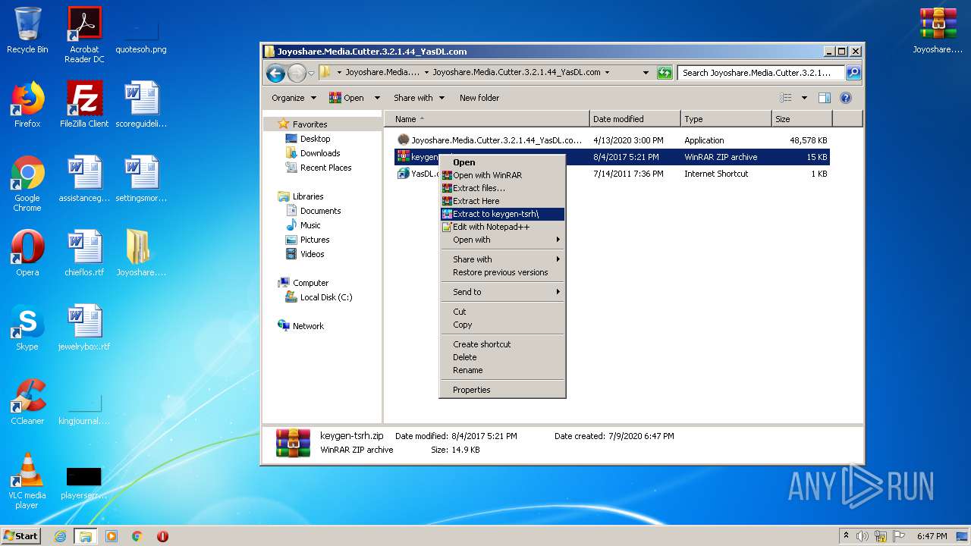Image resolution: width=971 pixels, height=546 pixels.
Task: Launch VLC media player shortcut
Action: [x=27, y=482]
